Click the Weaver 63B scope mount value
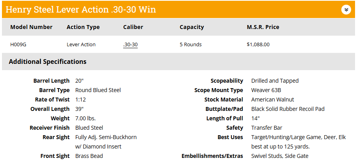 click(266, 90)
